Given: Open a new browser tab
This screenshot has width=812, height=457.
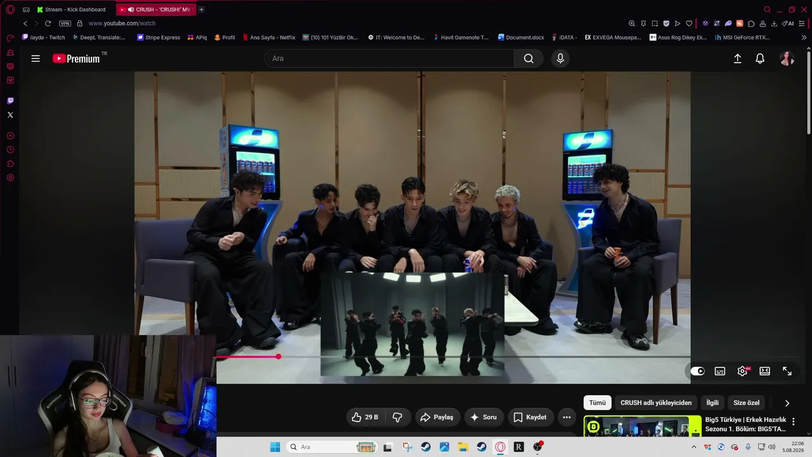Looking at the screenshot, I should [x=201, y=10].
